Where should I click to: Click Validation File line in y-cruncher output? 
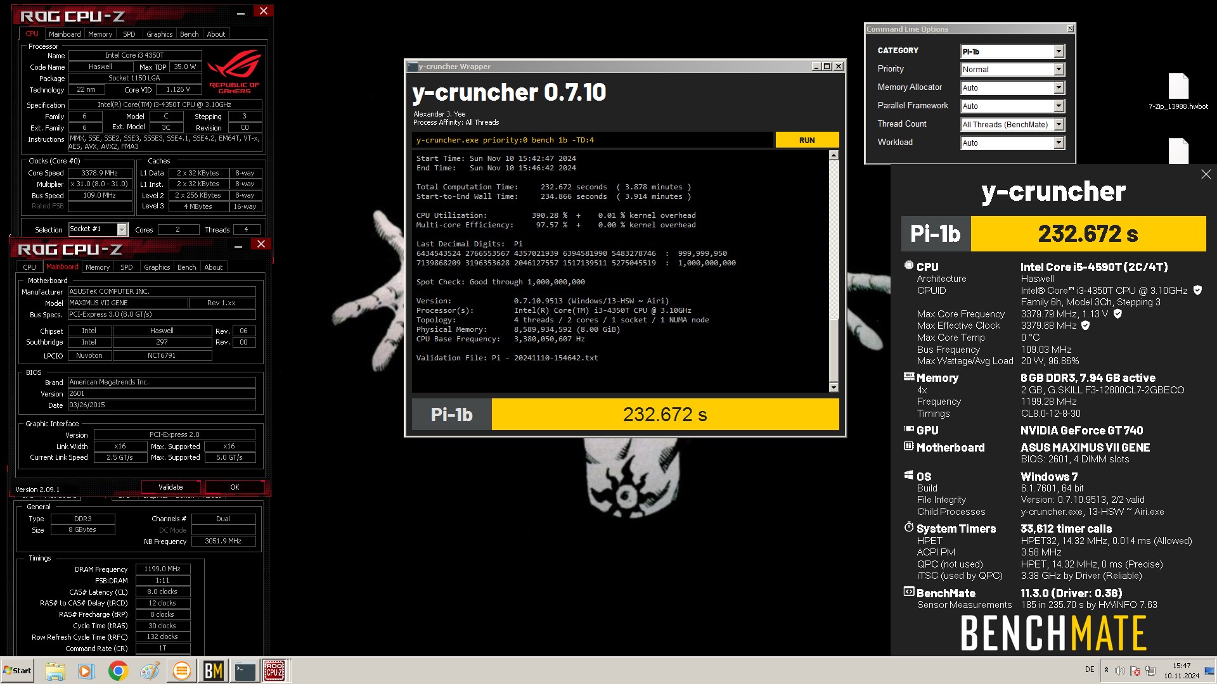pyautogui.click(x=507, y=358)
